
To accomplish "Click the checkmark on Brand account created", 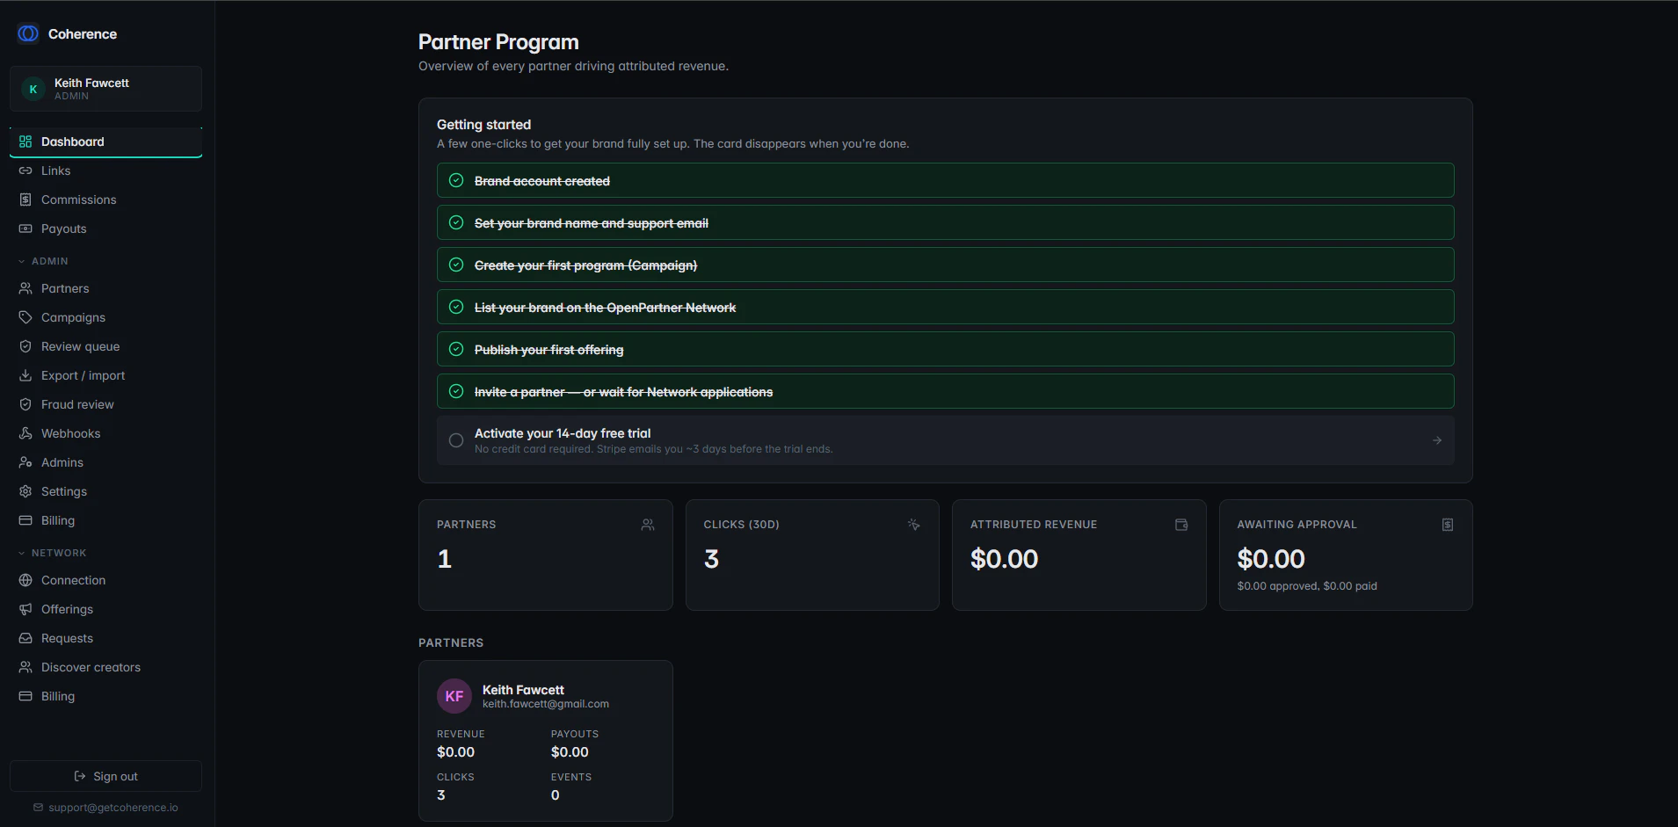I will pyautogui.click(x=456, y=180).
